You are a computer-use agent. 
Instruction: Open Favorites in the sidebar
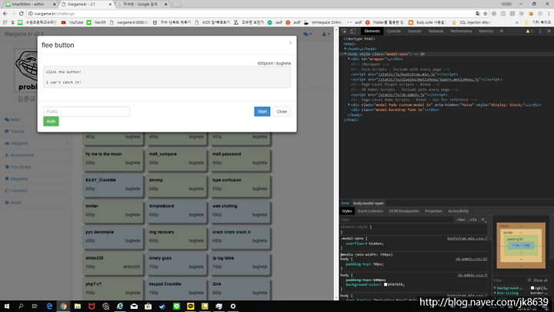(16, 191)
